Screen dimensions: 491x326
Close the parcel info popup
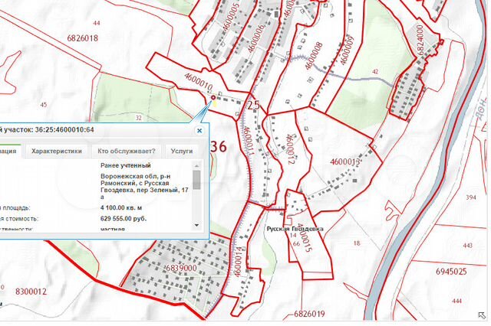199,130
